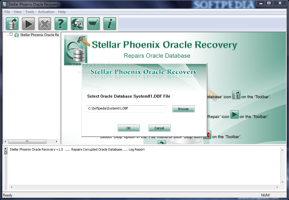Open the Help menu
The height and width of the screenshot is (200, 289).
coord(62,12)
